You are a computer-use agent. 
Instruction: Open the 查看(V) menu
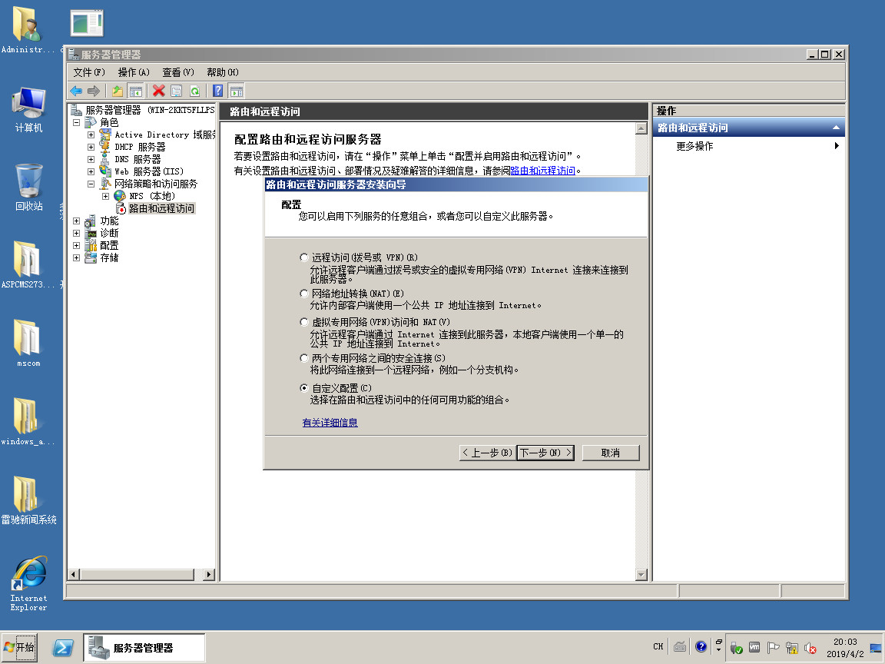tap(177, 72)
